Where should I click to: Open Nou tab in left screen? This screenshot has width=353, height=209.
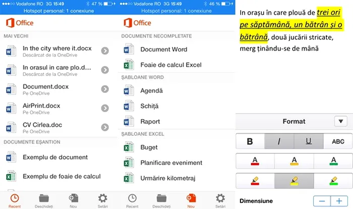(74, 200)
